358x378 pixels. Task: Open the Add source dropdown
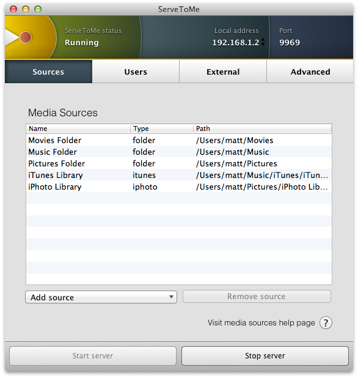[x=101, y=297]
